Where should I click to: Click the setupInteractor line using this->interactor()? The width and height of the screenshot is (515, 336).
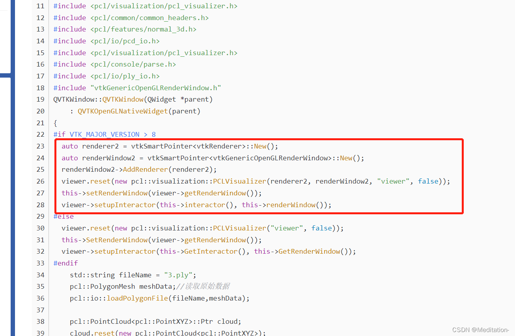[x=196, y=205]
